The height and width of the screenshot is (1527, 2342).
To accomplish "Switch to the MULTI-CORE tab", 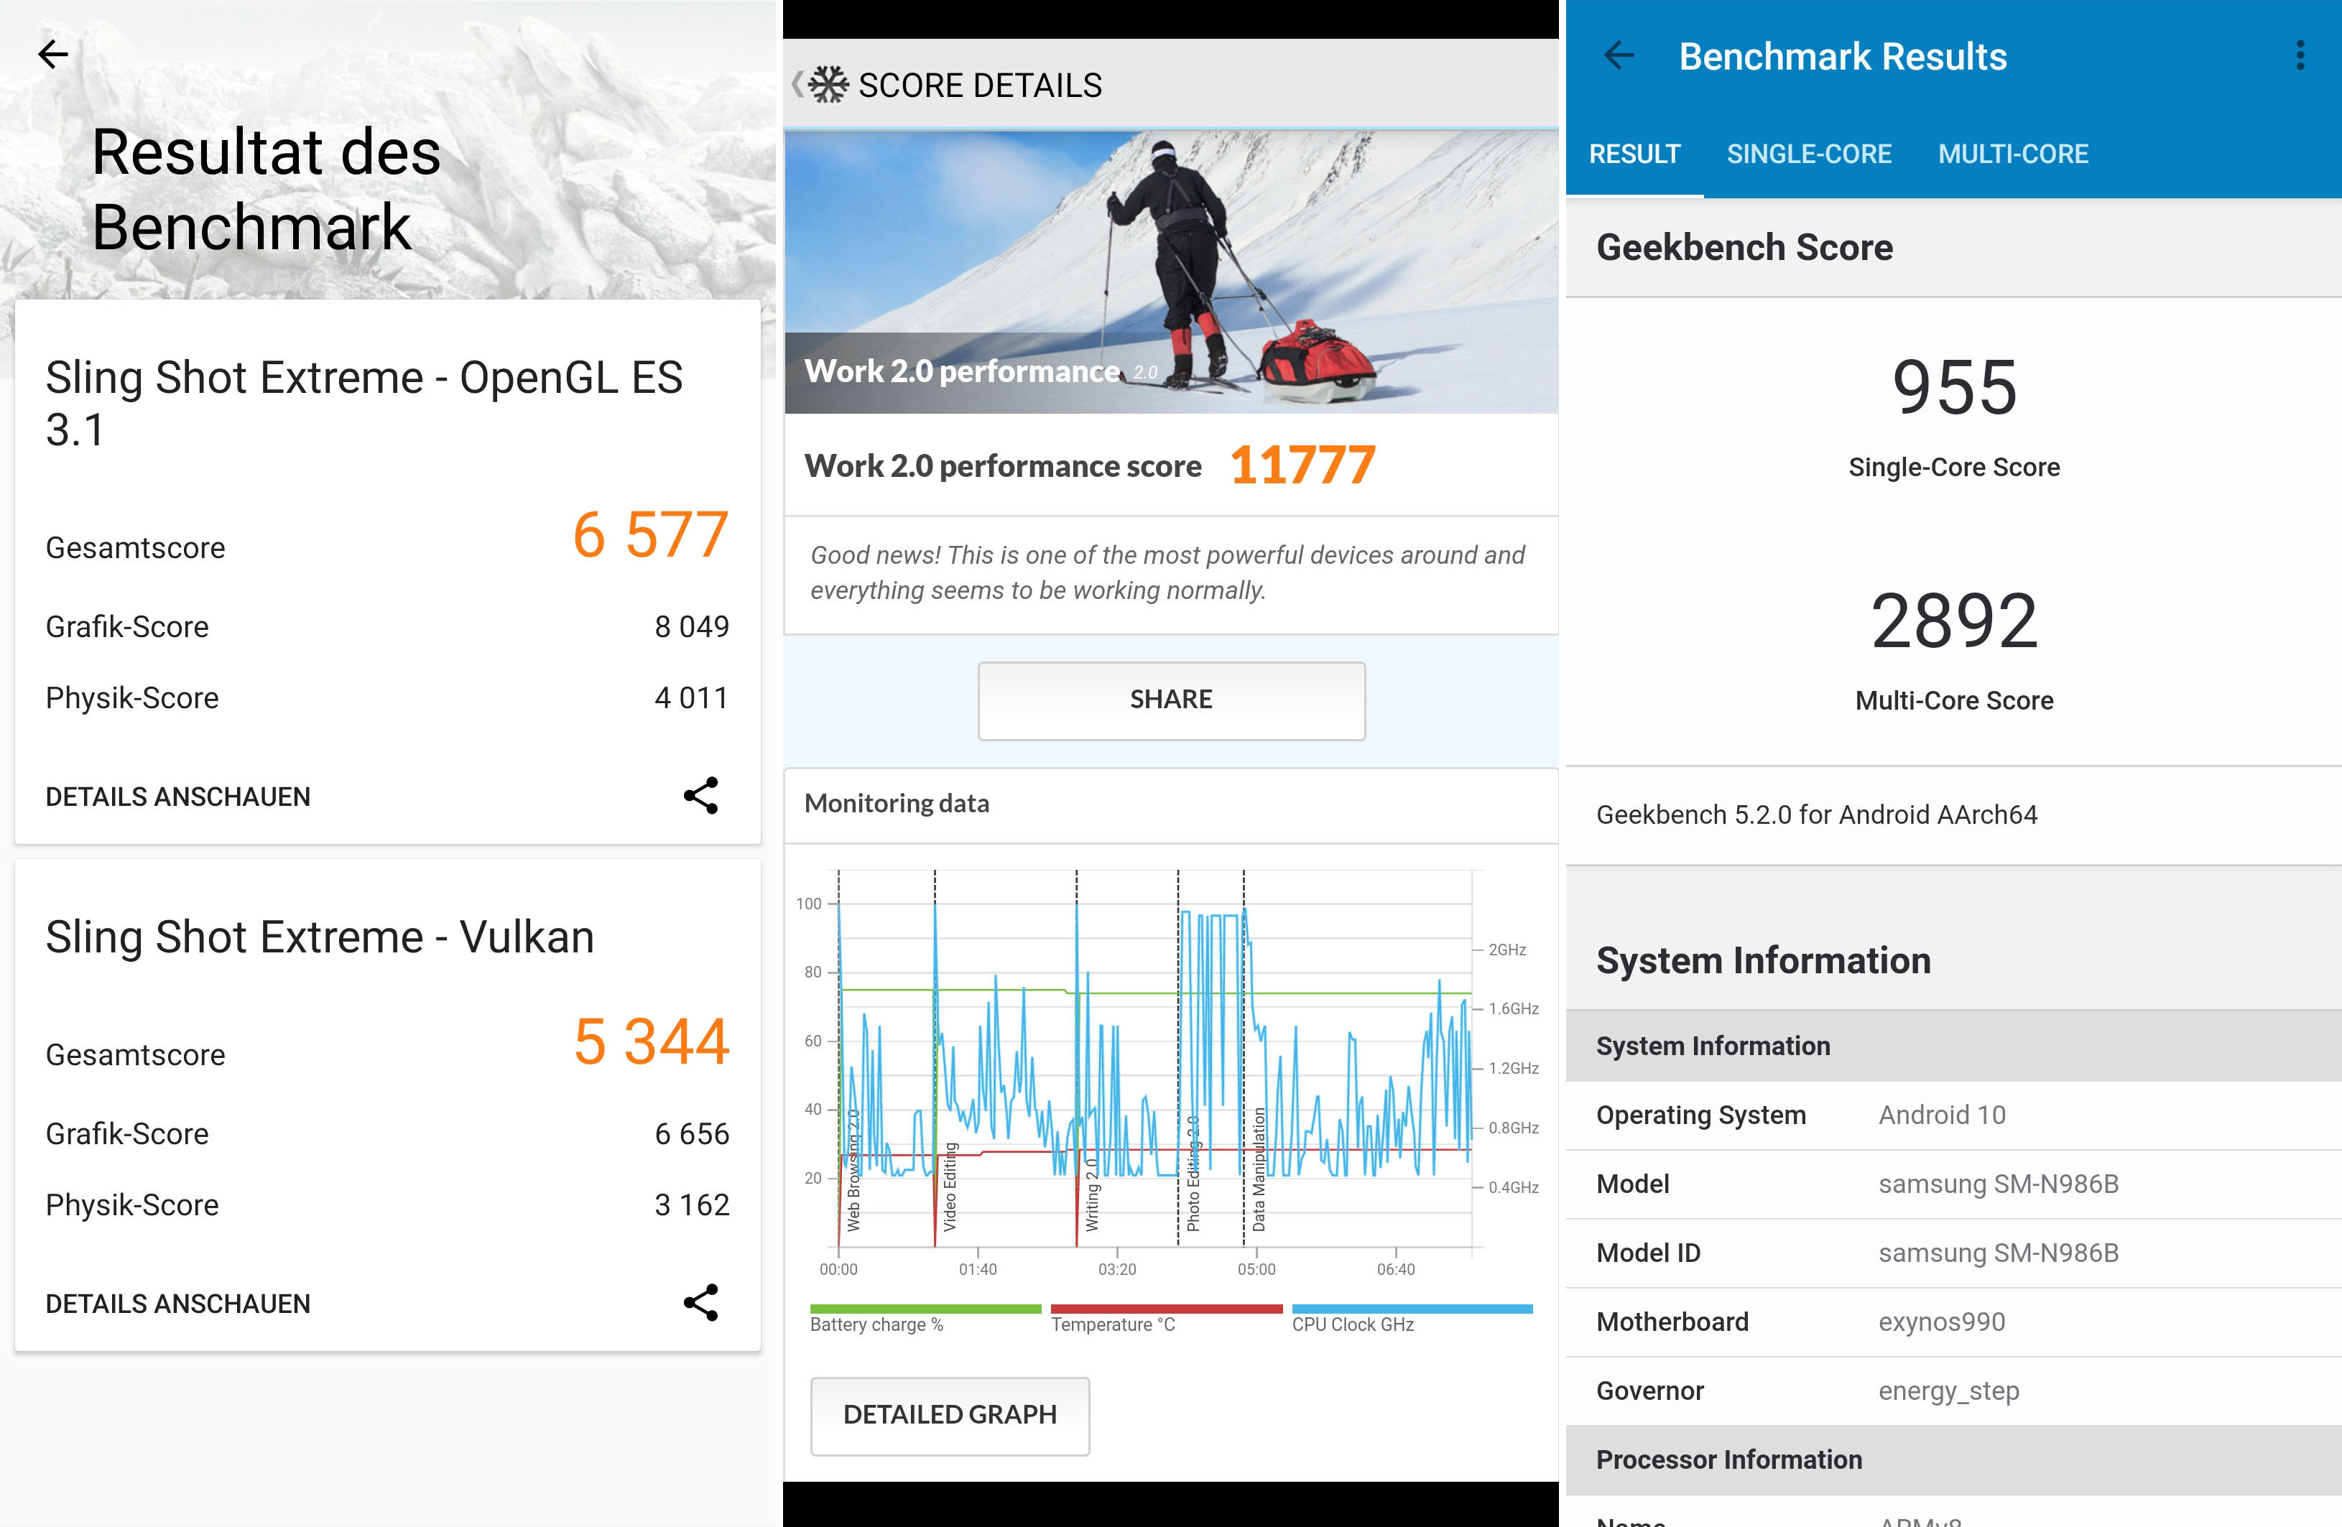I will point(2012,154).
